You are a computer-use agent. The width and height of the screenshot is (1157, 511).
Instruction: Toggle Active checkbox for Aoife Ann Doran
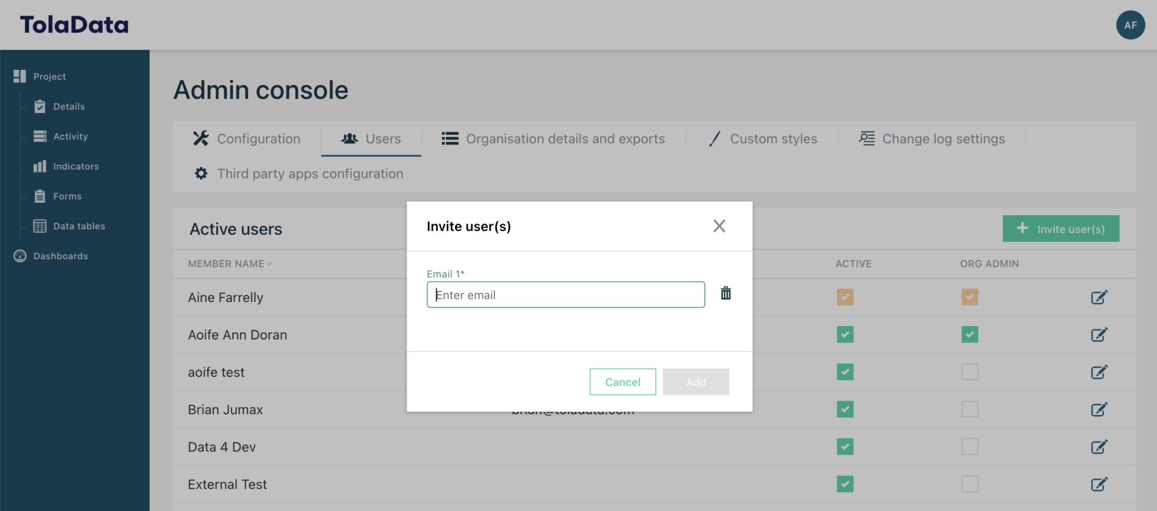(x=845, y=334)
